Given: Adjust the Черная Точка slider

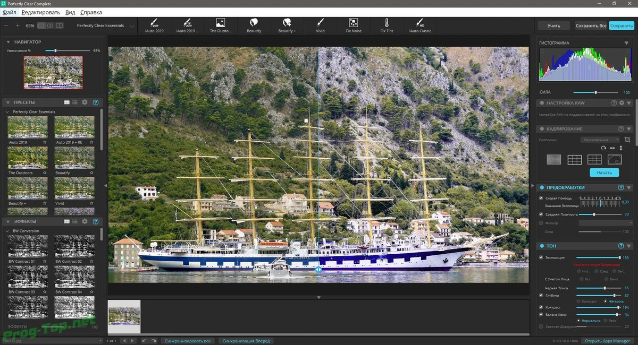Looking at the screenshot, I should pyautogui.click(x=599, y=288).
